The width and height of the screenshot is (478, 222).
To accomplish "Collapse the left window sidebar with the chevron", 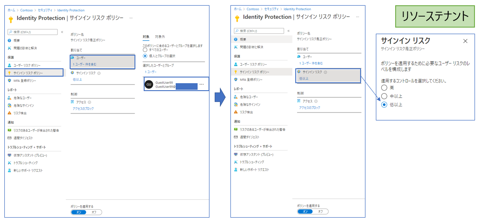I will (x=62, y=32).
